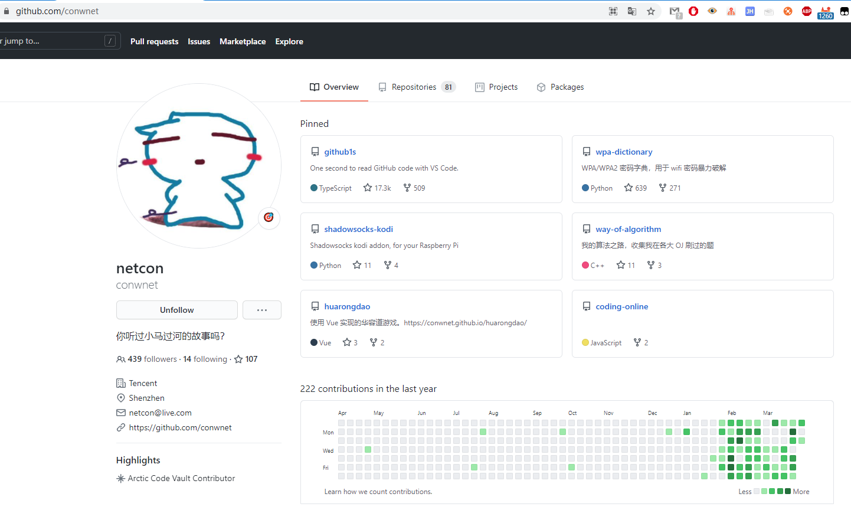The image size is (851, 510).
Task: Click the Unfollow button
Action: [x=177, y=310]
